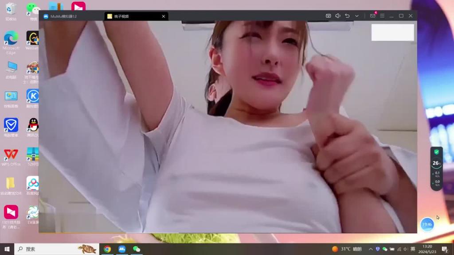454x255 pixels.
Task: Open the Dungeon Fighter game desktop shortcut
Action: click(32, 72)
